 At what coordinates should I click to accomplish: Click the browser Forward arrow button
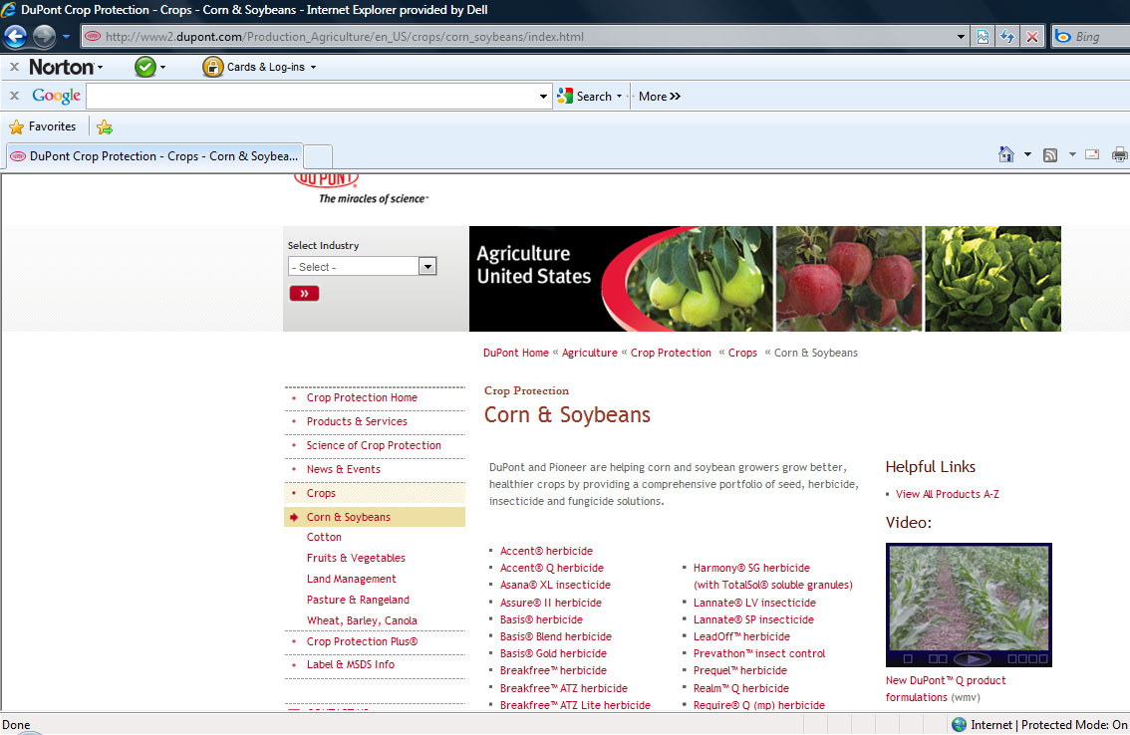click(x=44, y=36)
